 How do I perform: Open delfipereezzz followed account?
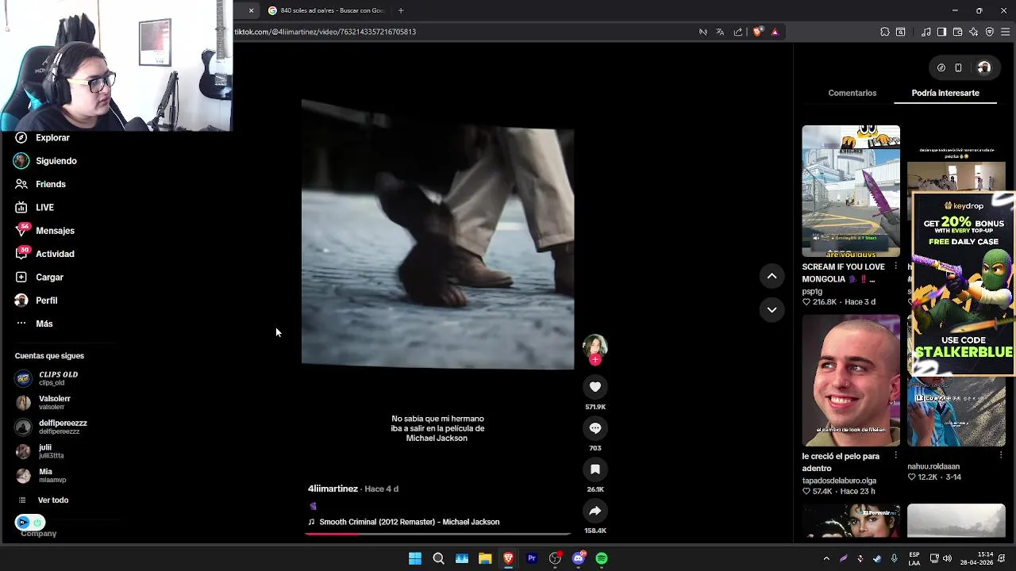(52, 427)
